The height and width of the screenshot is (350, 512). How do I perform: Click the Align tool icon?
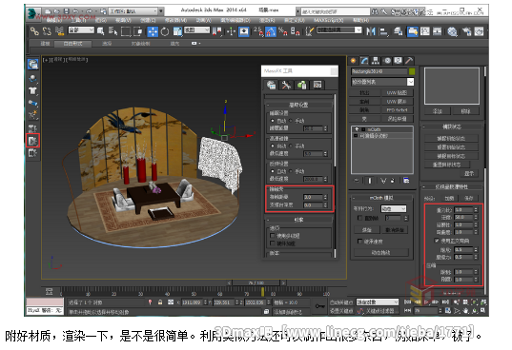[383, 31]
